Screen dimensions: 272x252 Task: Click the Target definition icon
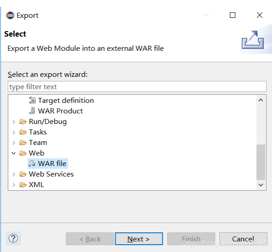coord(32,100)
